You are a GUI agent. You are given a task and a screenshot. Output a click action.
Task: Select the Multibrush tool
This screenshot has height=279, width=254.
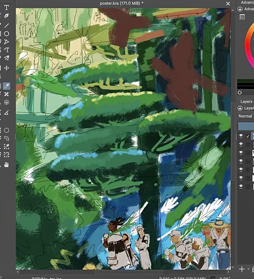point(7,58)
